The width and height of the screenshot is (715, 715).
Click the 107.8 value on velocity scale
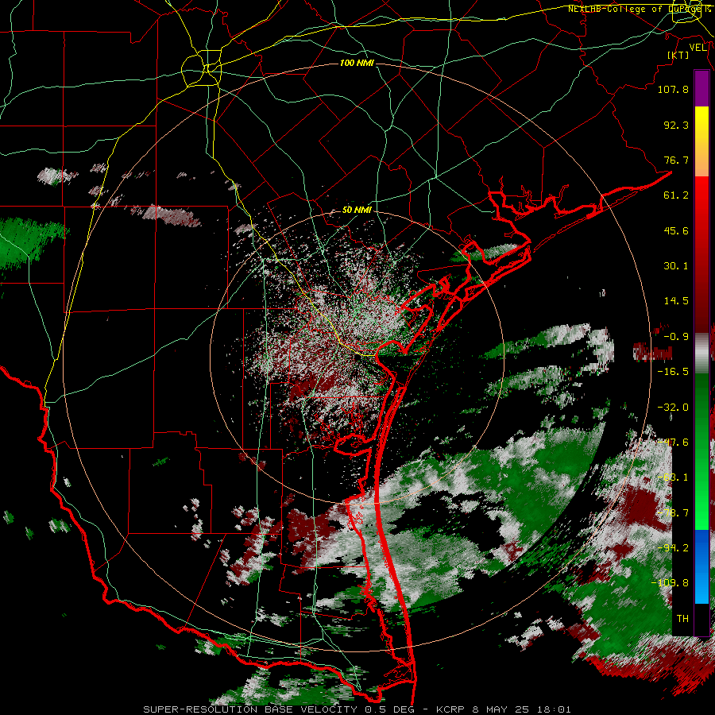tap(673, 89)
